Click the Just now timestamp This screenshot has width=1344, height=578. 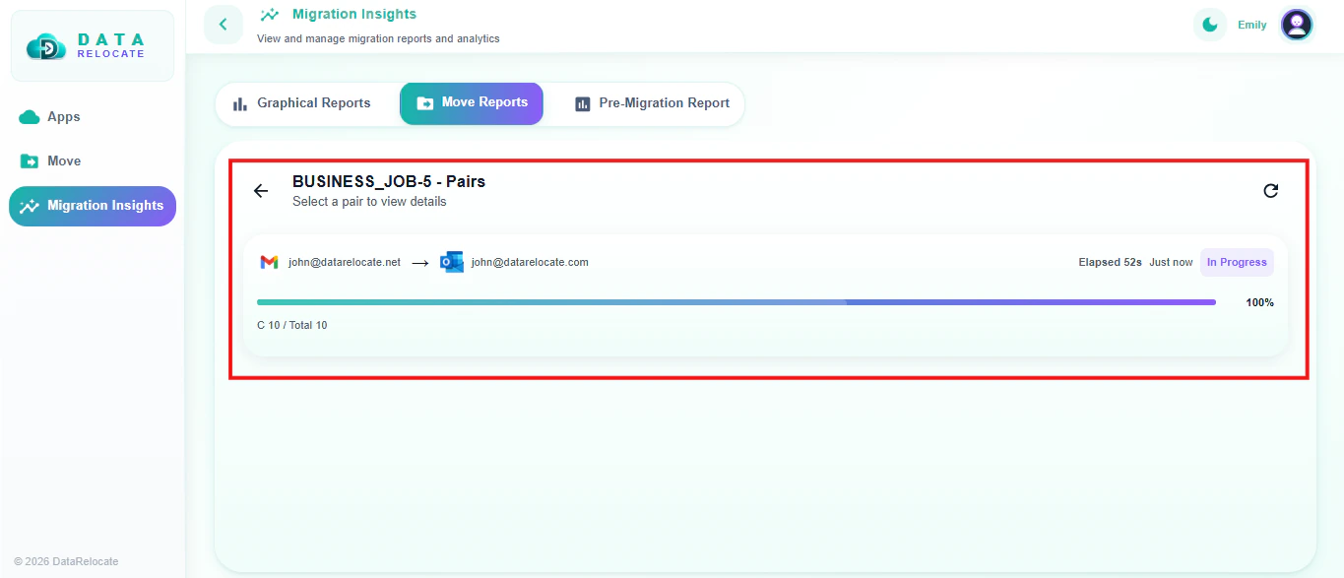(1172, 263)
